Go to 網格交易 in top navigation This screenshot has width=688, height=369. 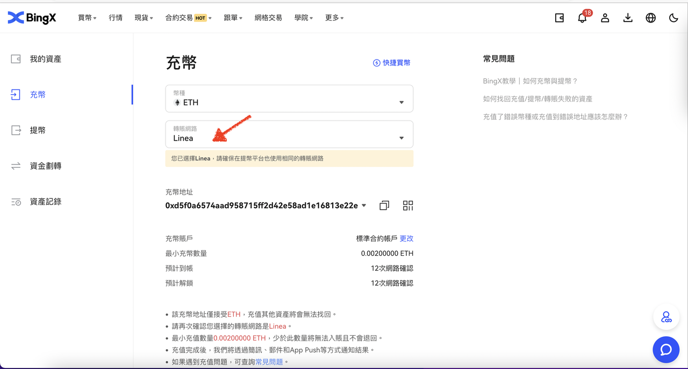coord(268,18)
